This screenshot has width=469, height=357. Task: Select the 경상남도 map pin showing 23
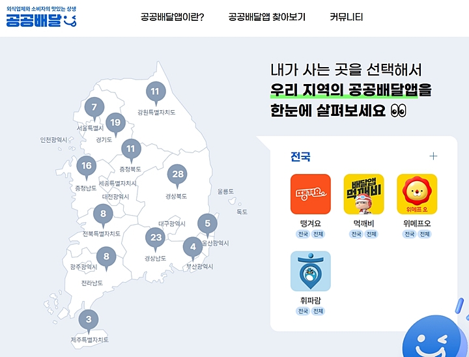[156, 239]
